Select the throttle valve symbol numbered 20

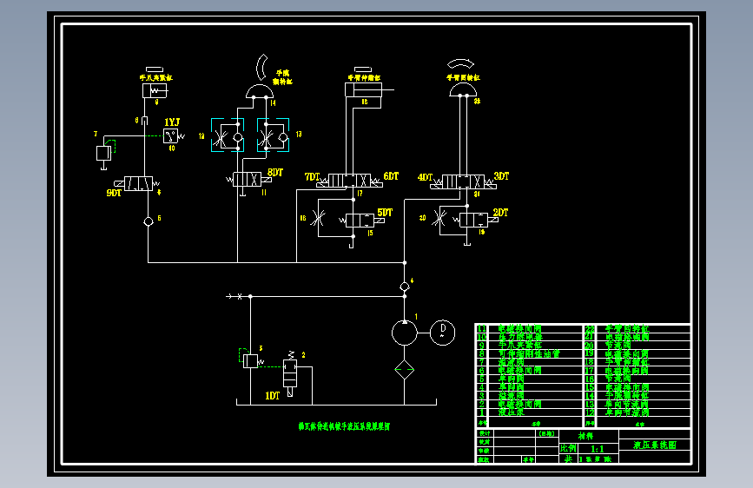point(439,218)
